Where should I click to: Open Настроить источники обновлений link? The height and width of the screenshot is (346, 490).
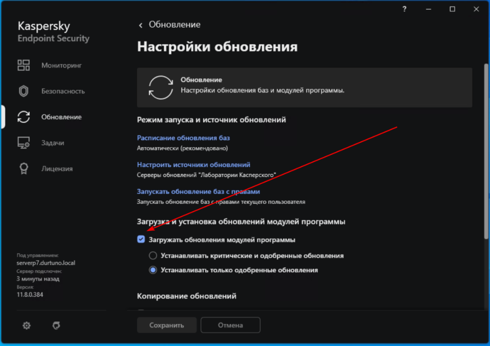[194, 165]
